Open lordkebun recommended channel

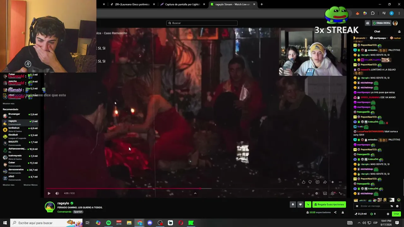coord(20,130)
